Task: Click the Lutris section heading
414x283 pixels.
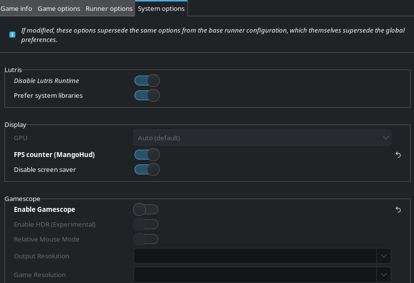Action: pos(13,70)
